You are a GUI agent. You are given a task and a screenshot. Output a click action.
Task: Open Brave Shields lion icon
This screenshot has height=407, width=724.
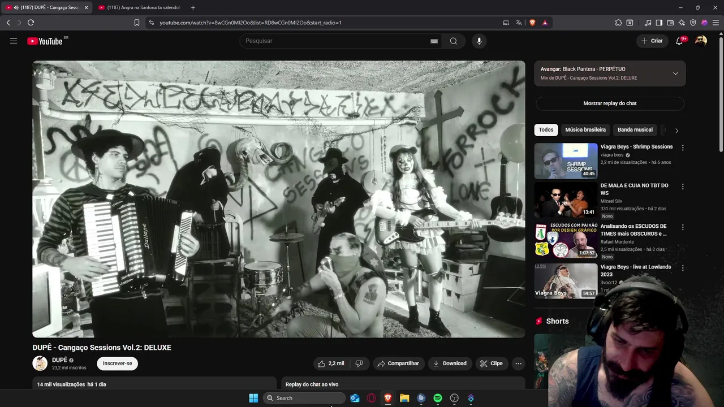click(x=532, y=23)
